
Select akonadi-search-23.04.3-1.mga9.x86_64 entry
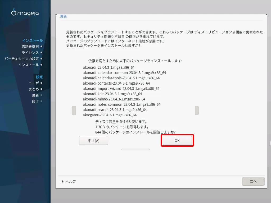[x=115, y=110]
